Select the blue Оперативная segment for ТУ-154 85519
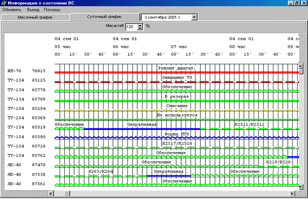This screenshot has height=199, width=308. click(142, 129)
